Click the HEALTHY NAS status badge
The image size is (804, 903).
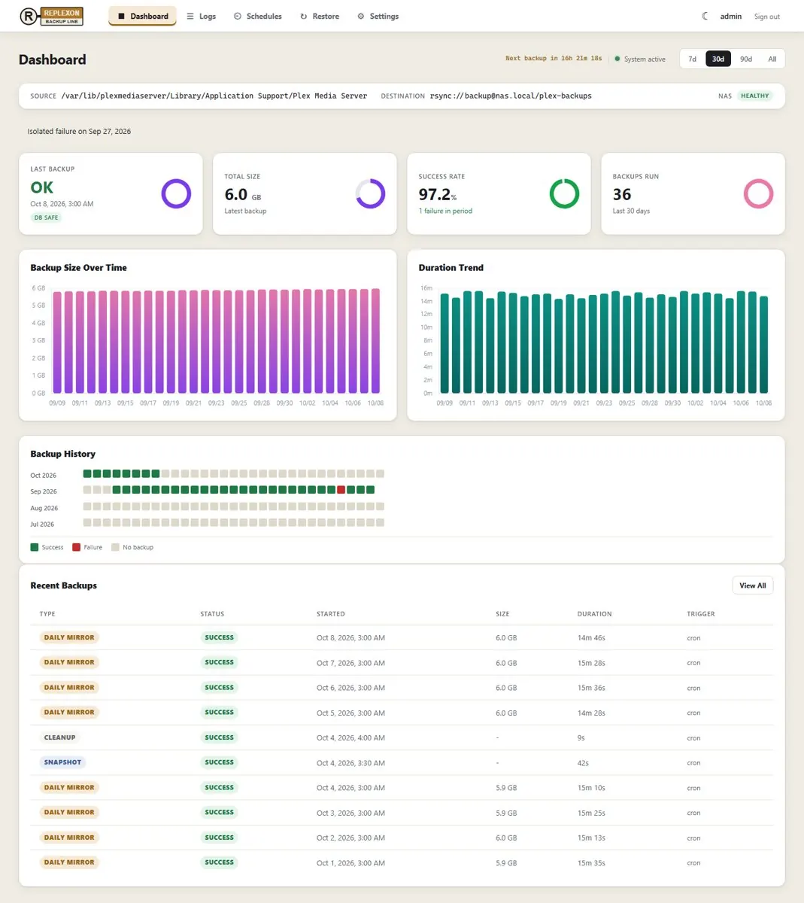click(755, 96)
